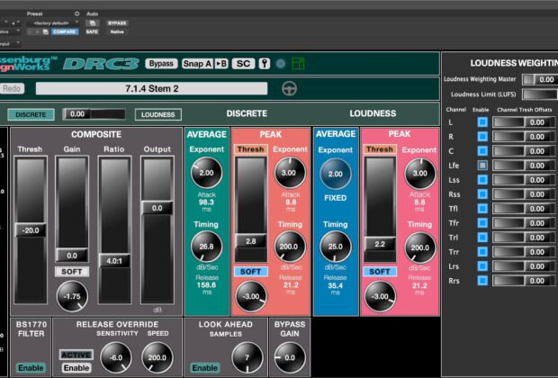Toggle the Lss channel enable box

pos(482,180)
